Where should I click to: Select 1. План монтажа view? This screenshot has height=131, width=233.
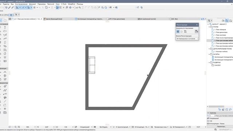[220, 35]
